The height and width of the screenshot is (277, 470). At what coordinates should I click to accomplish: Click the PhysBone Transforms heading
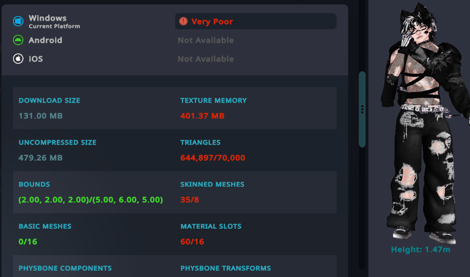226,268
